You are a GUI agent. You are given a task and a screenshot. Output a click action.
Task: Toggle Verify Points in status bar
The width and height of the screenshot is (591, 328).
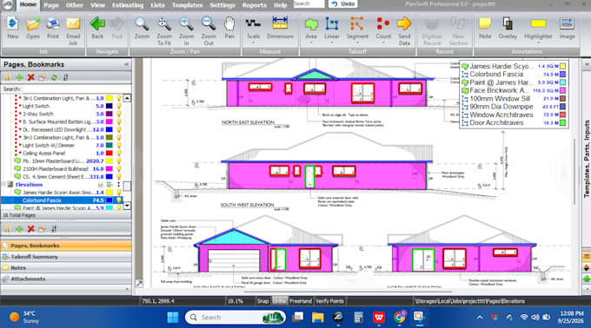(x=329, y=301)
